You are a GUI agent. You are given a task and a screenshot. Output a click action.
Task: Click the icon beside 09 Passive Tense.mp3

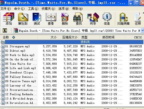[x=3, y=81]
